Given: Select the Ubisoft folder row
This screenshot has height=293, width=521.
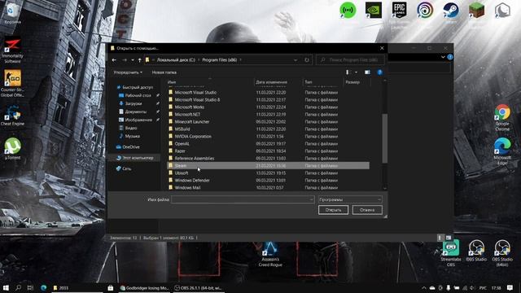Looking at the screenshot, I should click(268, 173).
